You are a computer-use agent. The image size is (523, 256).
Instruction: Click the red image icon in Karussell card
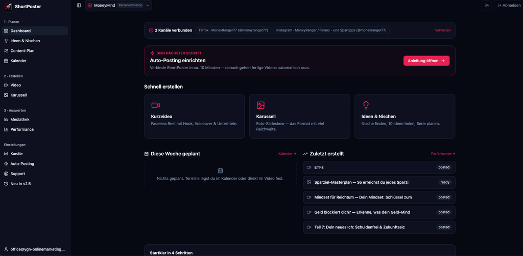pos(260,105)
